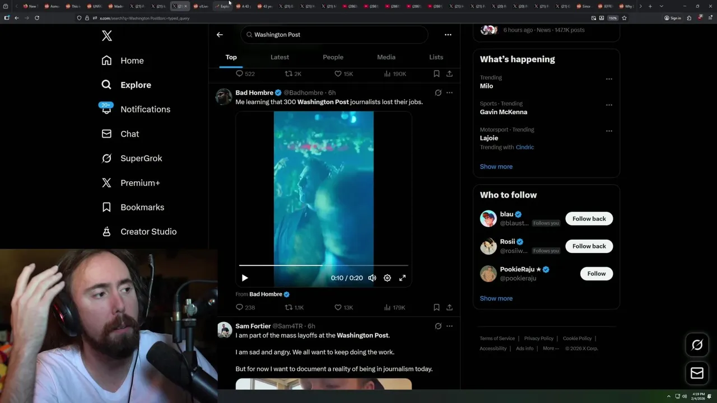The height and width of the screenshot is (403, 717).
Task: Go to Home in the sidebar
Action: click(123, 60)
